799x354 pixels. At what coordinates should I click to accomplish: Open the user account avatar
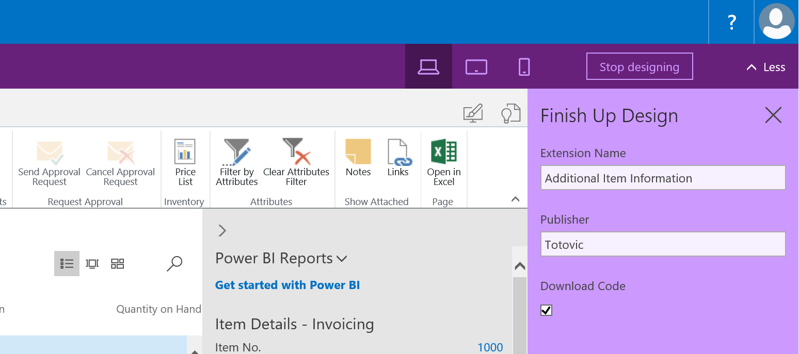(x=776, y=21)
